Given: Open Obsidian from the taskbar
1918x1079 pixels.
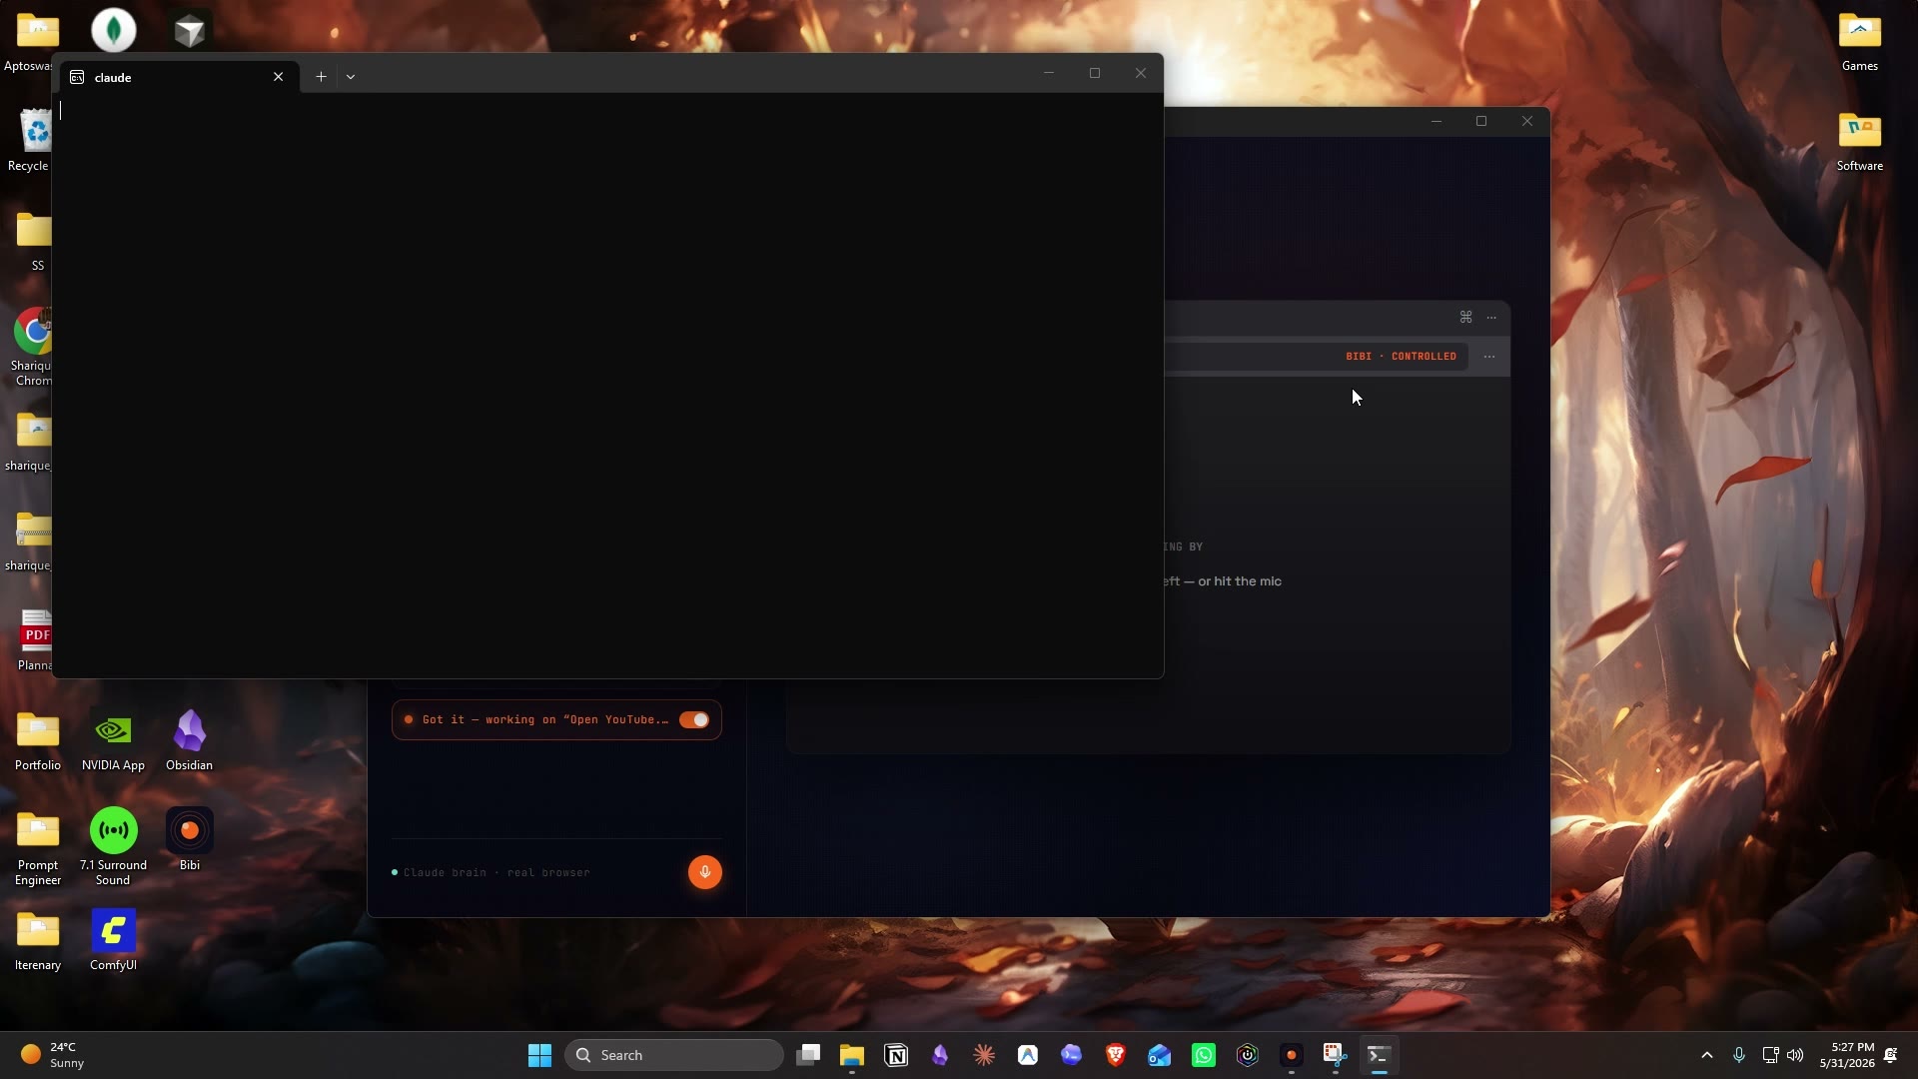Looking at the screenshot, I should (940, 1055).
